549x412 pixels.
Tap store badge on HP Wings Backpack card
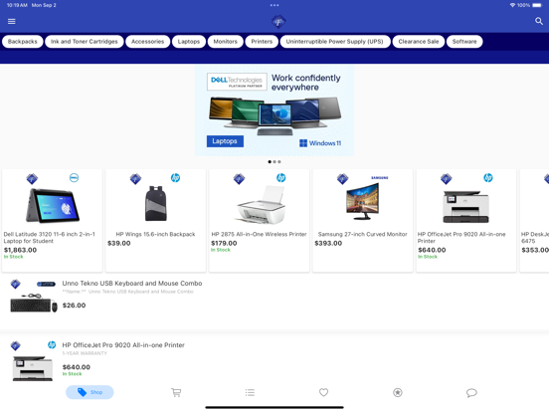pyautogui.click(x=135, y=179)
